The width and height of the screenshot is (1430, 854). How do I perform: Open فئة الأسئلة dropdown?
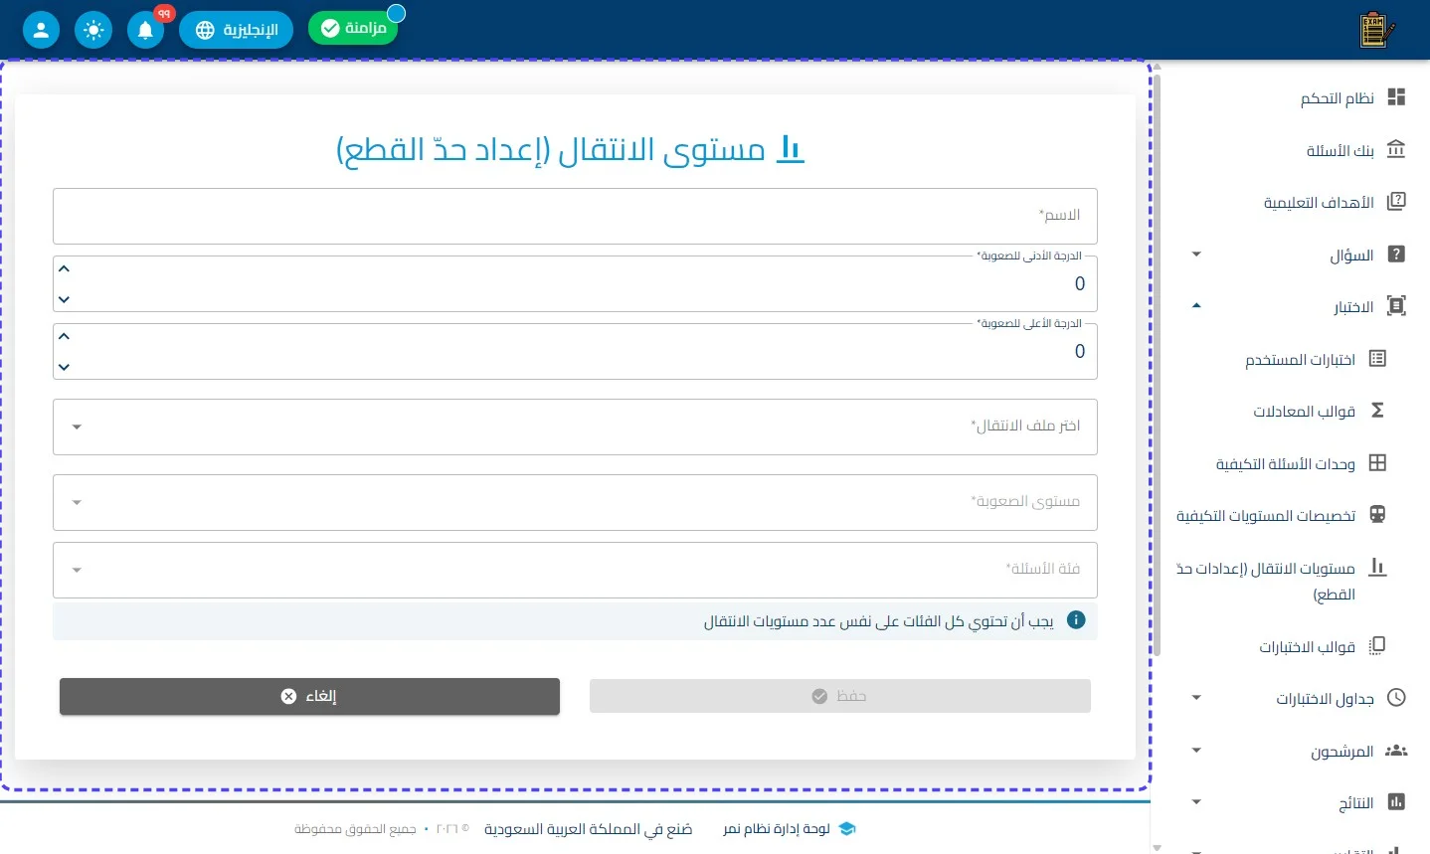(x=575, y=570)
